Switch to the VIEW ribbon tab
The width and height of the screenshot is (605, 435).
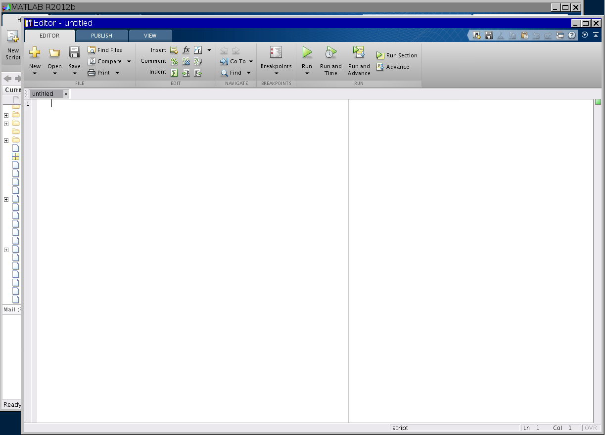(150, 36)
